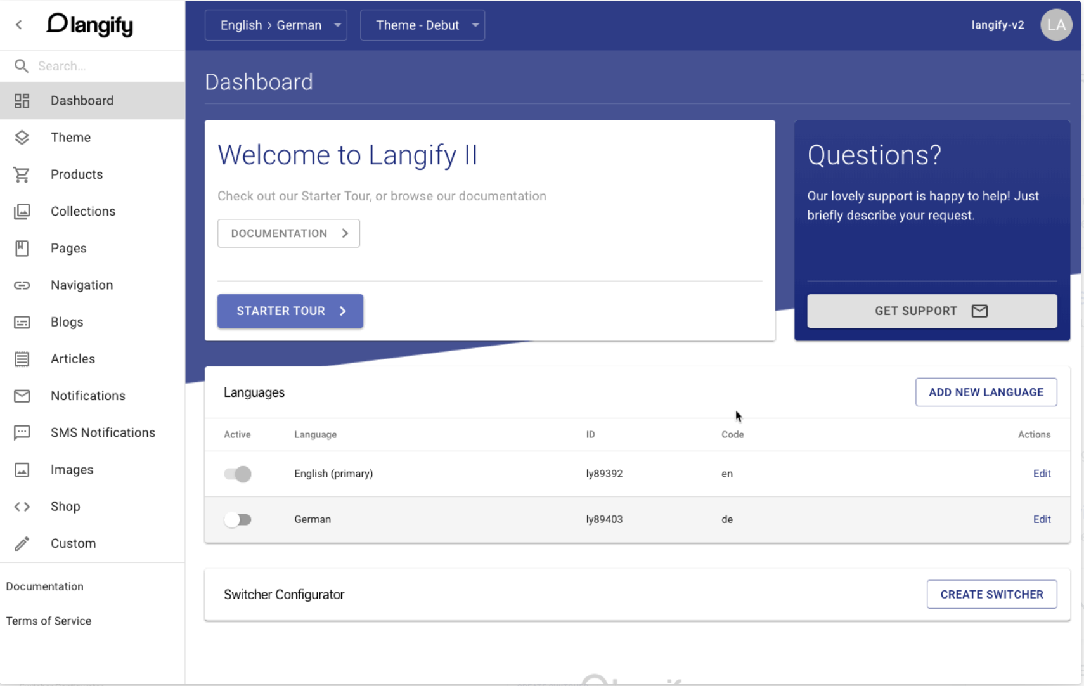Open Theme in the sidebar
1084x686 pixels.
pyautogui.click(x=93, y=138)
